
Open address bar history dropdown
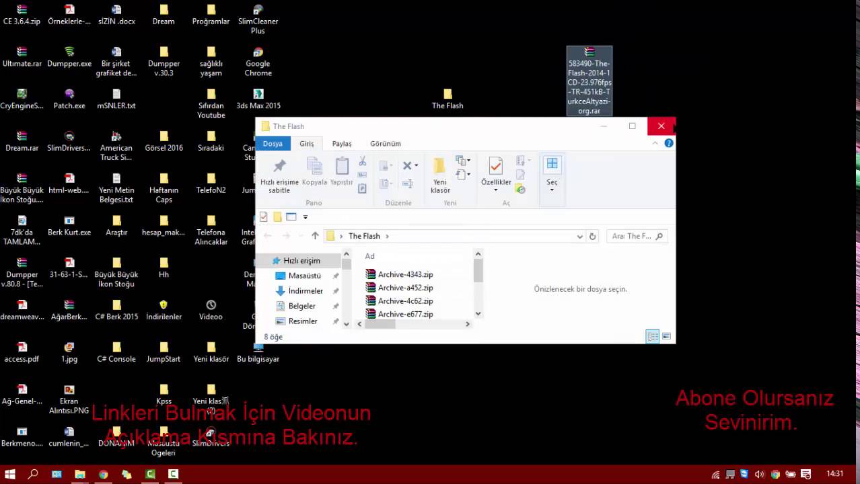tap(579, 236)
